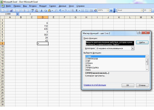Create a new blank workbook
Viewport: 154px width, 110px height.
tap(3, 10)
